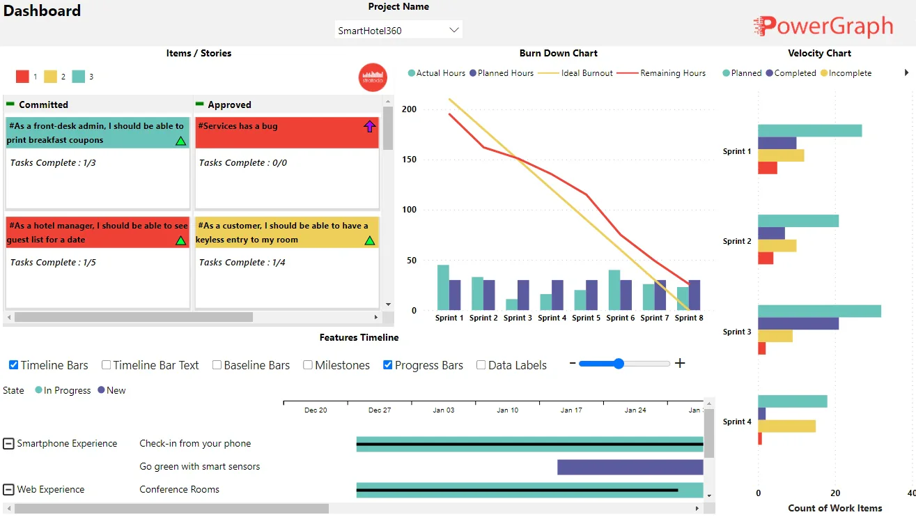This screenshot has height=517, width=916.
Task: Click the Completed legend marker in Velocity Chart
Action: click(x=770, y=73)
